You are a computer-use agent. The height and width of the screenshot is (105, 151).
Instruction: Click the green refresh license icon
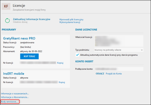8,21
